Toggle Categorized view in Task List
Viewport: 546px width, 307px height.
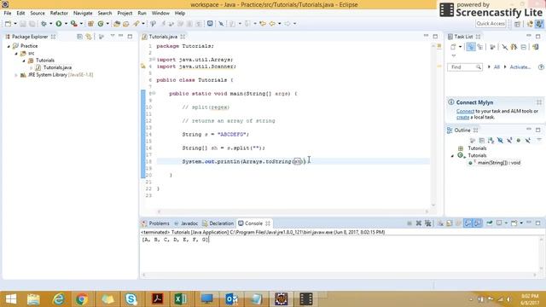click(x=471, y=47)
